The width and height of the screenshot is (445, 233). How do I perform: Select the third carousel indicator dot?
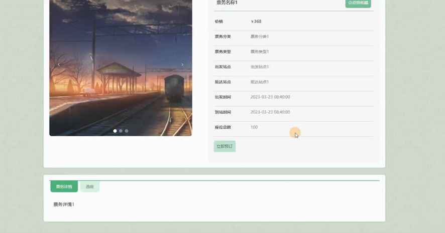127,131
